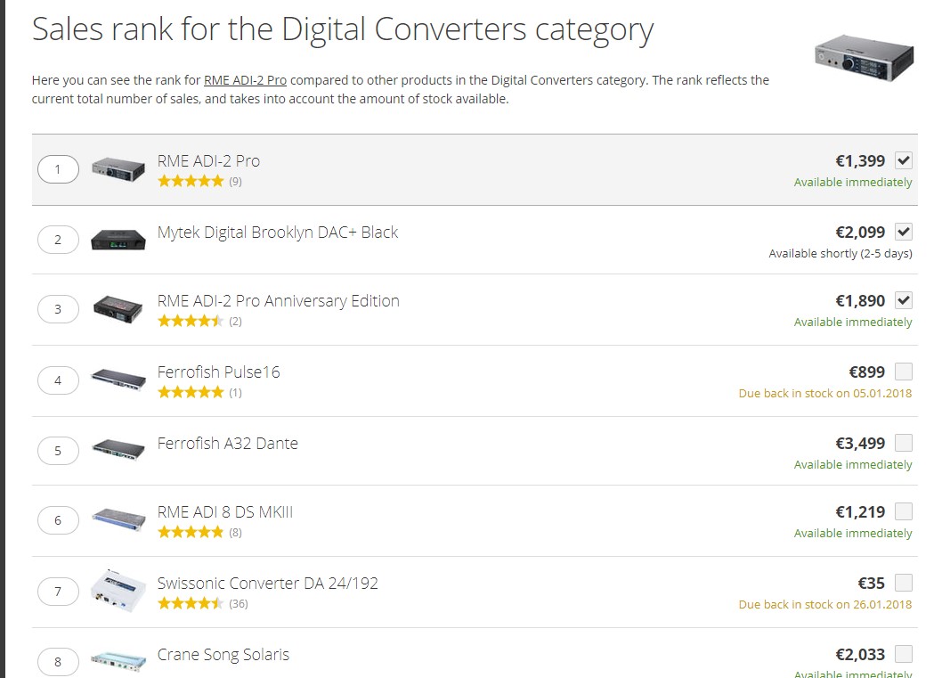This screenshot has width=942, height=678.
Task: Open the RME ADI-2 Pro link in description
Action: tap(245, 80)
